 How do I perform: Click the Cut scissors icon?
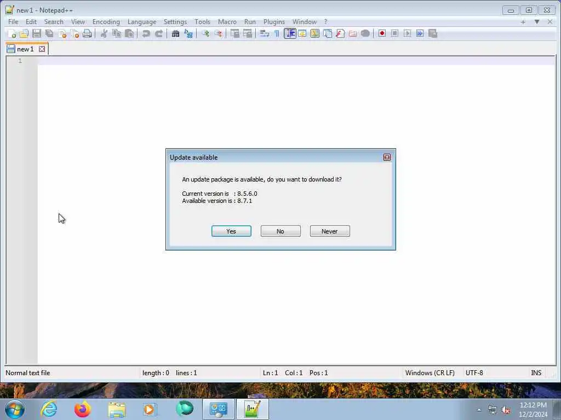104,33
